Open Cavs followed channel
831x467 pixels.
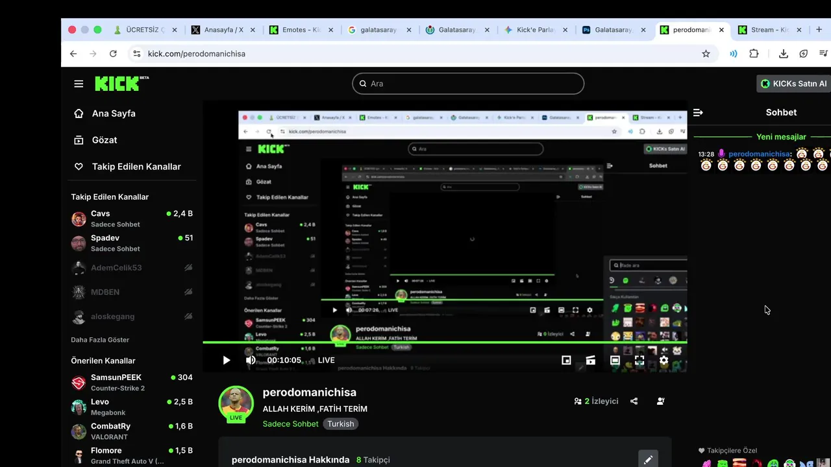[x=132, y=219]
